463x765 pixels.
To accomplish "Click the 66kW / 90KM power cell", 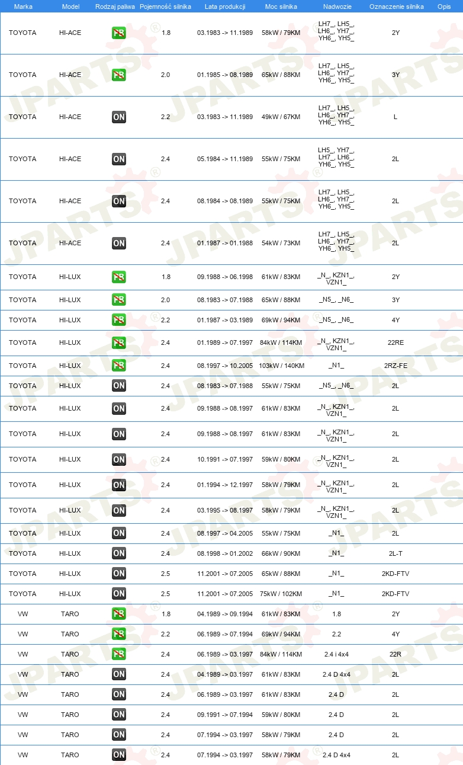I will click(x=281, y=553).
